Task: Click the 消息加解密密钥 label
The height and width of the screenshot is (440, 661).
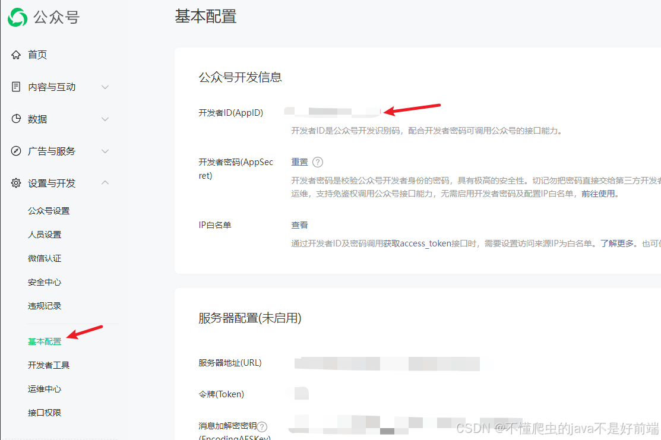Action: (x=227, y=426)
